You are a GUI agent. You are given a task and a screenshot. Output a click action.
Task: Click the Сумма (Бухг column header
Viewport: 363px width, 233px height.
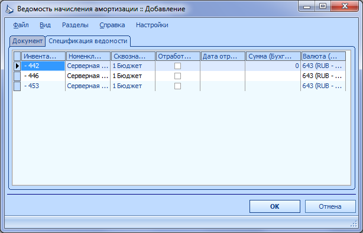[x=273, y=56]
